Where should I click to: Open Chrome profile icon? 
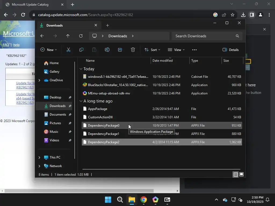[x=260, y=15]
